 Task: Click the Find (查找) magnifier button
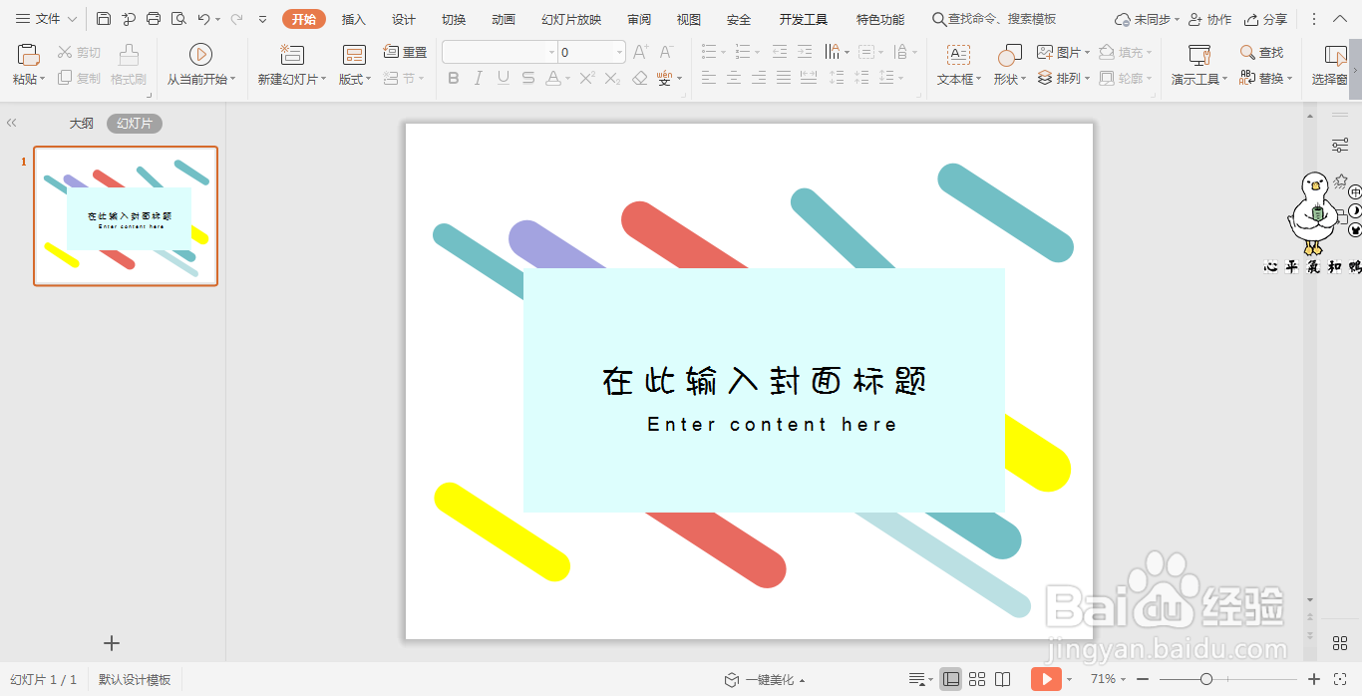pos(1261,52)
